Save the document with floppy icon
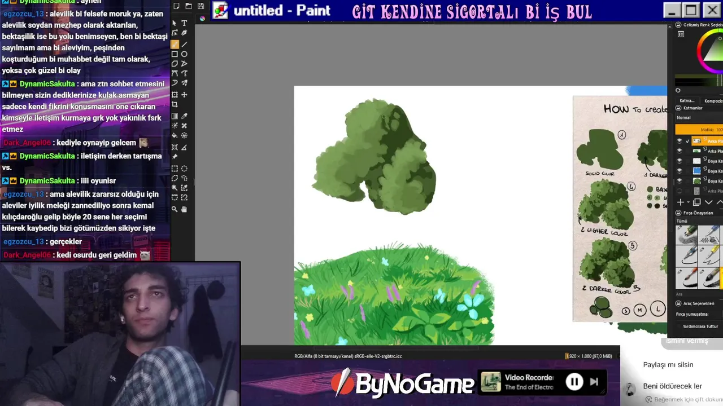The height and width of the screenshot is (406, 723). 201,6
